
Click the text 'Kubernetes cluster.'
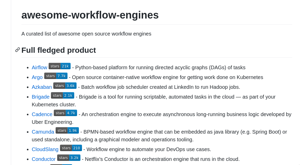[x=54, y=105]
